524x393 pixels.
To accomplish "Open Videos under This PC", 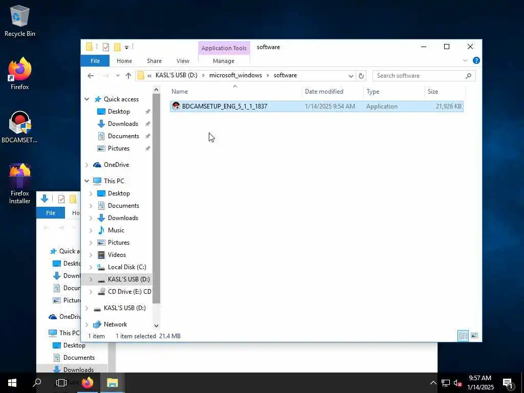I will pyautogui.click(x=117, y=255).
